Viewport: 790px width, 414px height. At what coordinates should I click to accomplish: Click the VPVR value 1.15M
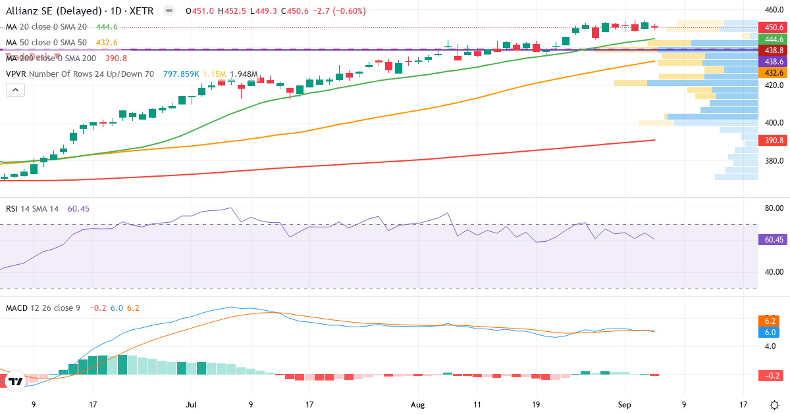215,74
